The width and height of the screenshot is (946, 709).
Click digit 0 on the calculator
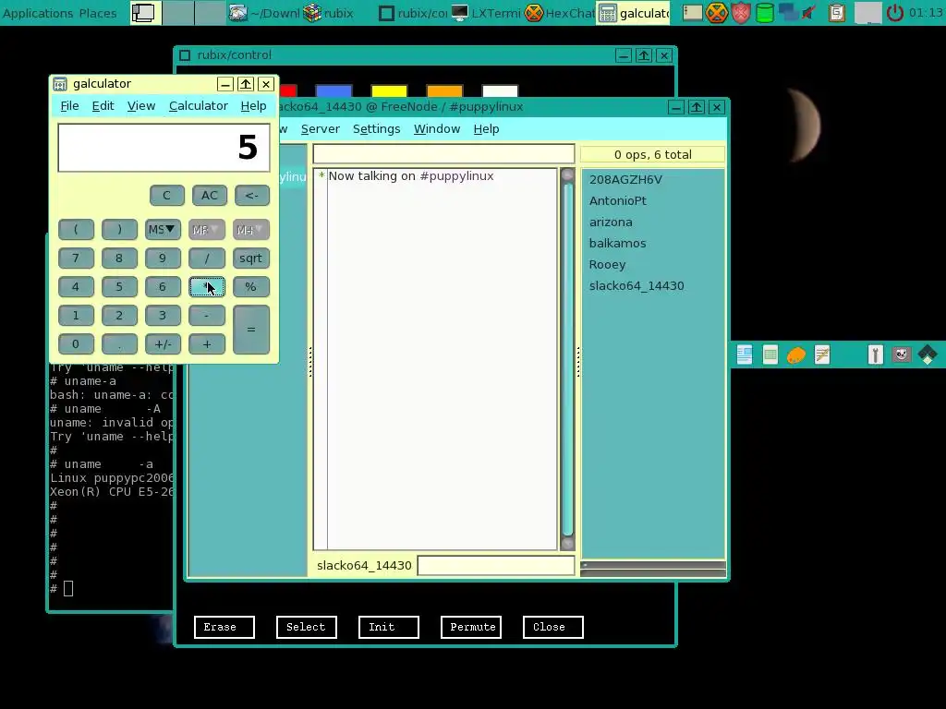[x=76, y=344]
